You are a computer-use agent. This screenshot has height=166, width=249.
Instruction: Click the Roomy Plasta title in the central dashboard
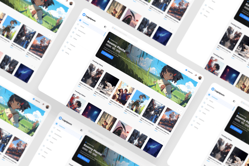coord(116,46)
